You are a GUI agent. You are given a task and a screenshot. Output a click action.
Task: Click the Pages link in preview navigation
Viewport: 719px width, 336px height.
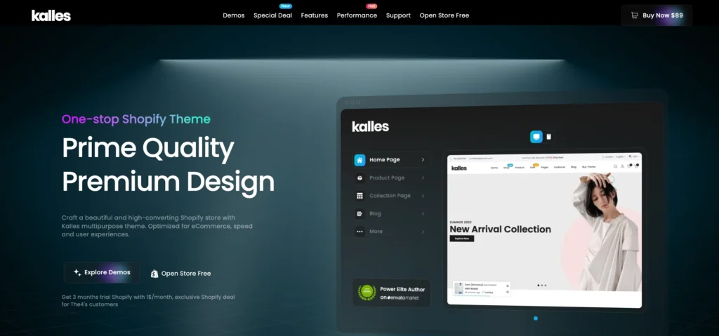click(544, 168)
